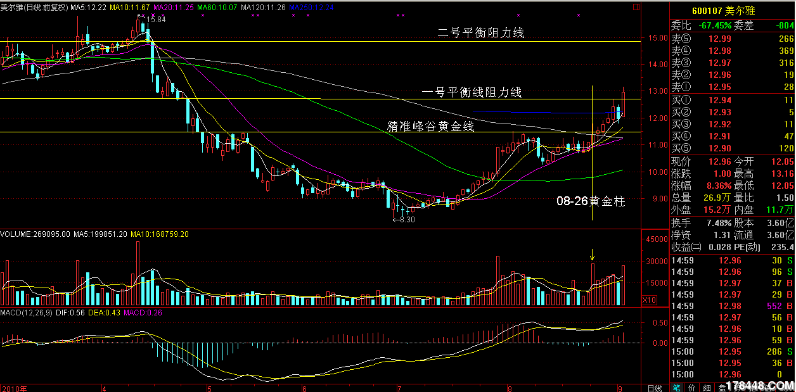Click the MA5:12.22 indicator label

pyautogui.click(x=89, y=7)
